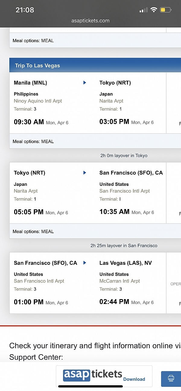The height and width of the screenshot is (391, 181).
Task: Click the blue arrow between Tokyo and San Francisco
Action: pyautogui.click(x=84, y=173)
